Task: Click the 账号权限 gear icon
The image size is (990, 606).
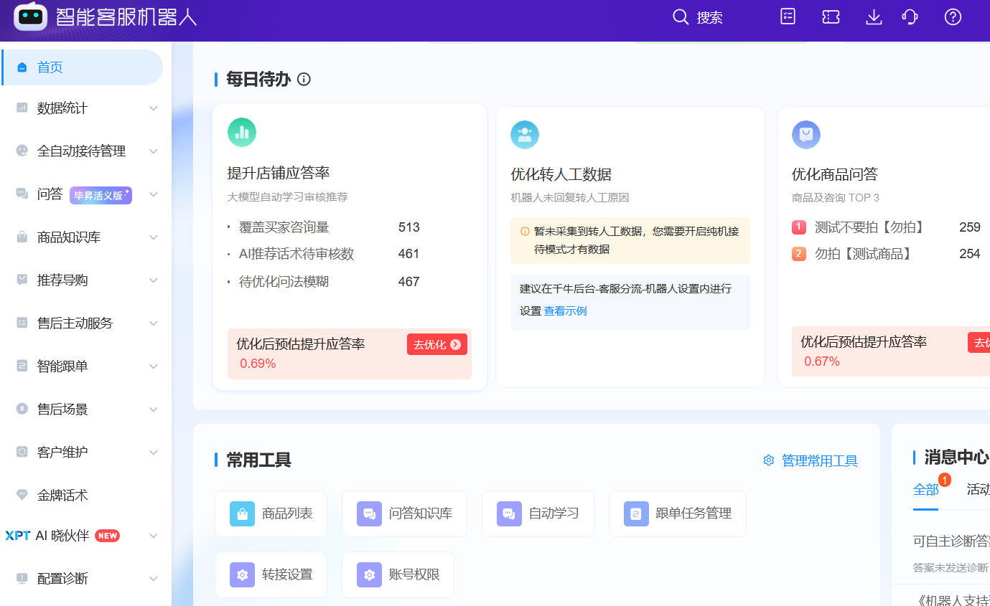Action: tap(370, 574)
